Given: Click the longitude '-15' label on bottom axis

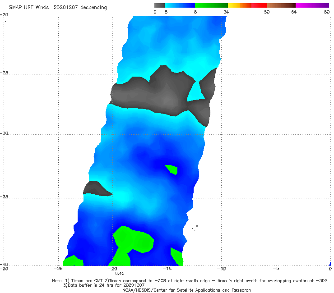Looking at the screenshot, I should coord(167,269).
